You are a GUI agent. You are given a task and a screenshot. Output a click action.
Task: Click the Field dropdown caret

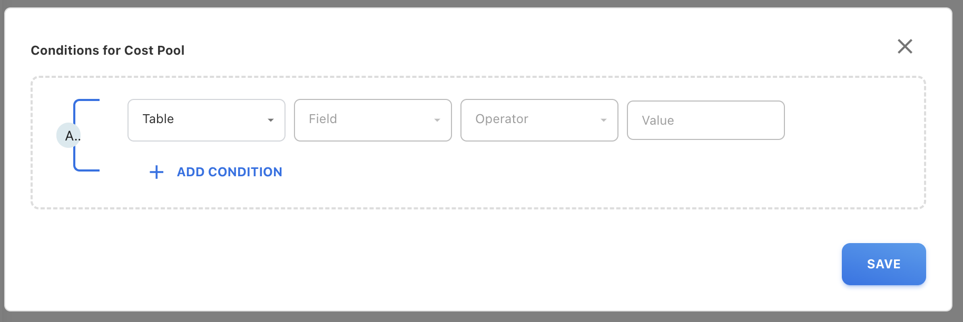[x=437, y=120]
